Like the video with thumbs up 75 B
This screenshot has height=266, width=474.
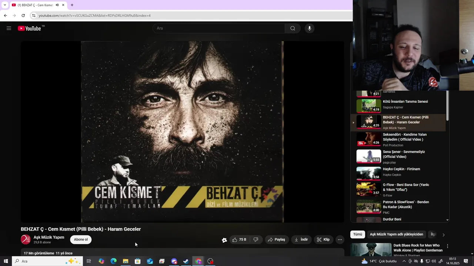click(x=239, y=239)
